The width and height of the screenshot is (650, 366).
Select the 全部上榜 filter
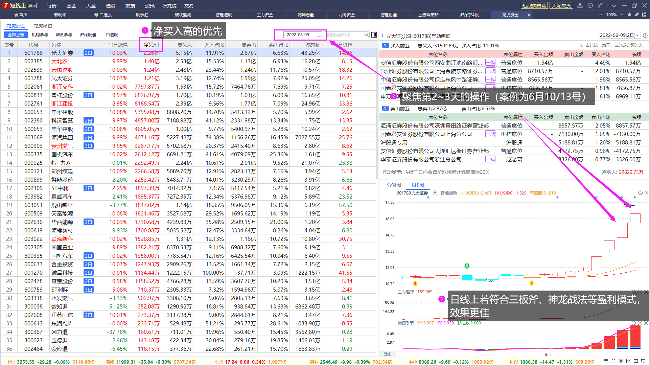(x=16, y=35)
